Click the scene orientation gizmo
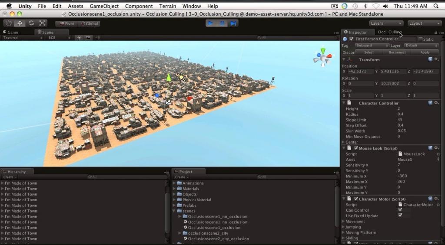This screenshot has height=245, width=445. point(323,58)
